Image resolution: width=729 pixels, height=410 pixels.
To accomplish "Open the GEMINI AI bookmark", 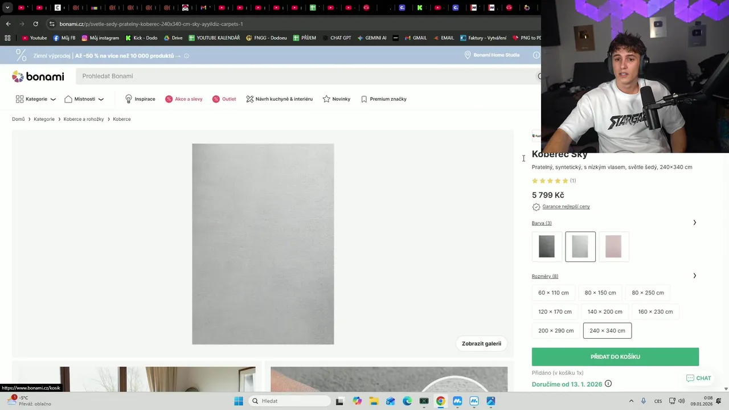I will coord(372,38).
